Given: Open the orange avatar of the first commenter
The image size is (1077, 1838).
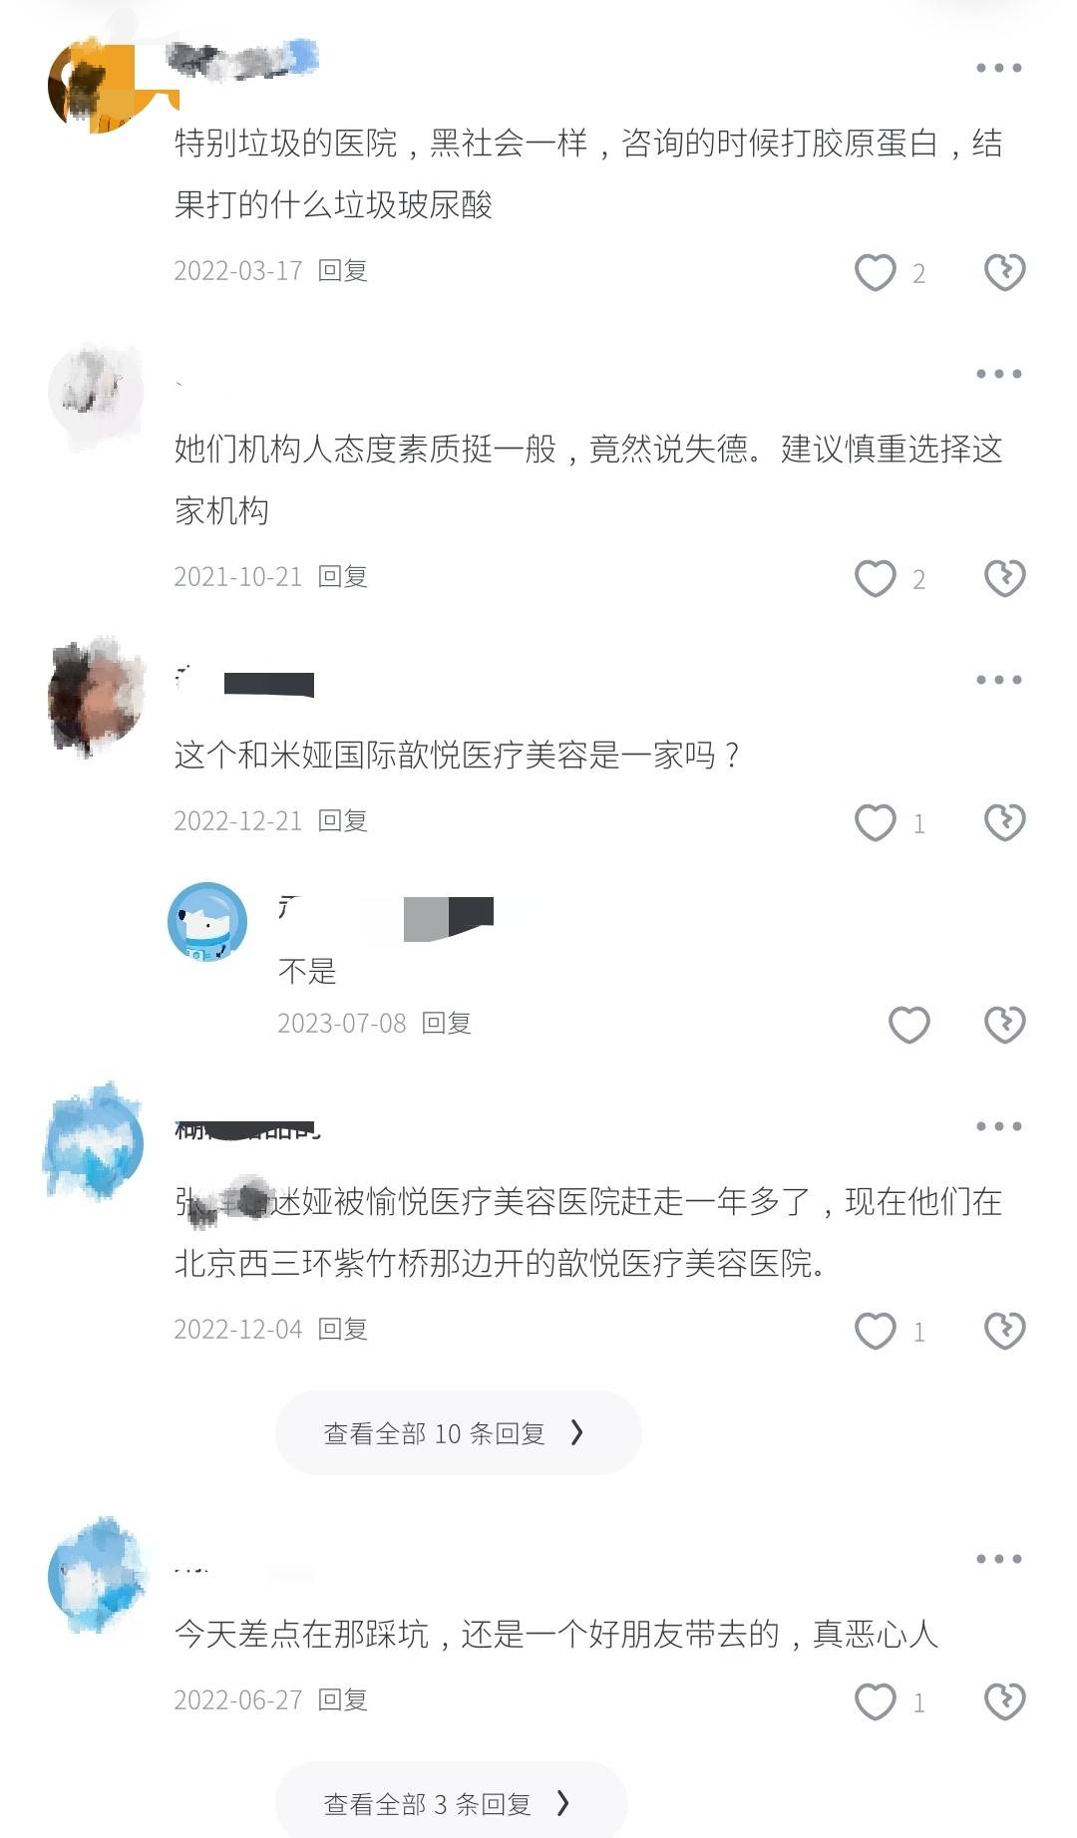Looking at the screenshot, I should point(96,86).
